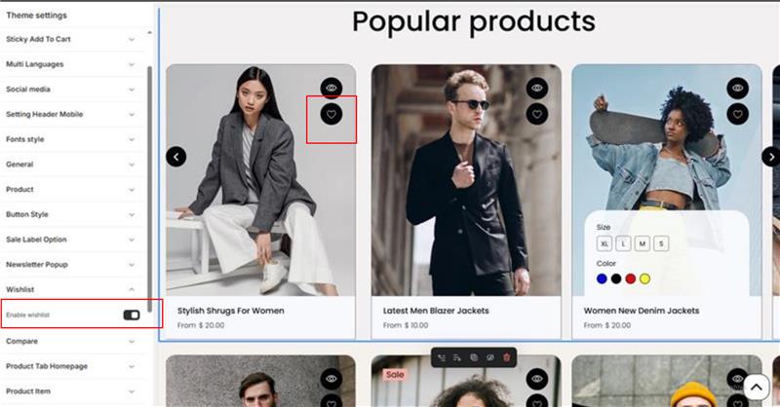Click heart wishlist icon on Latest Men Blazer Jackets
Viewport: 780px width, 407px height.
pos(537,114)
